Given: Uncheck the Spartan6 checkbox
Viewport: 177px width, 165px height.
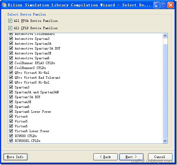Looking at the screenshot, I should 11,106.
